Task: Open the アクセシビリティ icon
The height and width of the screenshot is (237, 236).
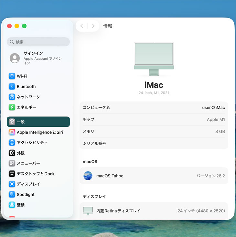Action: coord(12,143)
